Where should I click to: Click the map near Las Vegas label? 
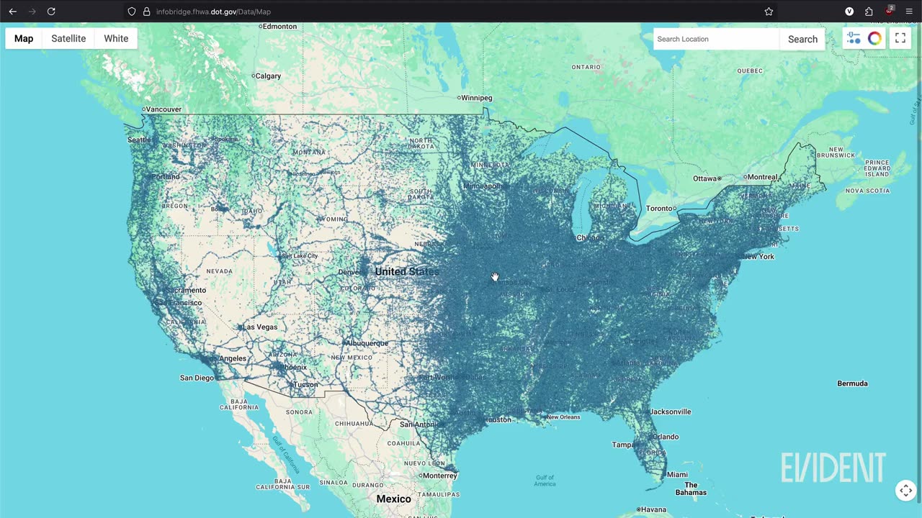[x=259, y=327]
